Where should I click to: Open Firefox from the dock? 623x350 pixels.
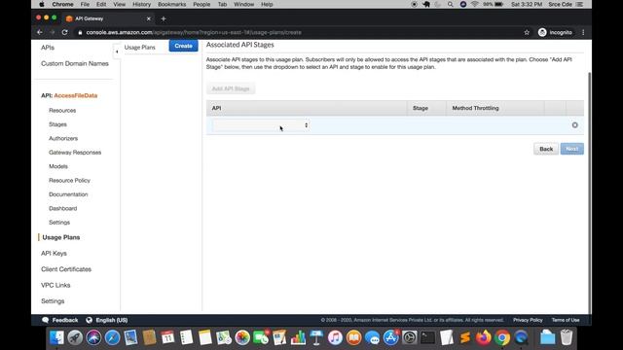484,337
